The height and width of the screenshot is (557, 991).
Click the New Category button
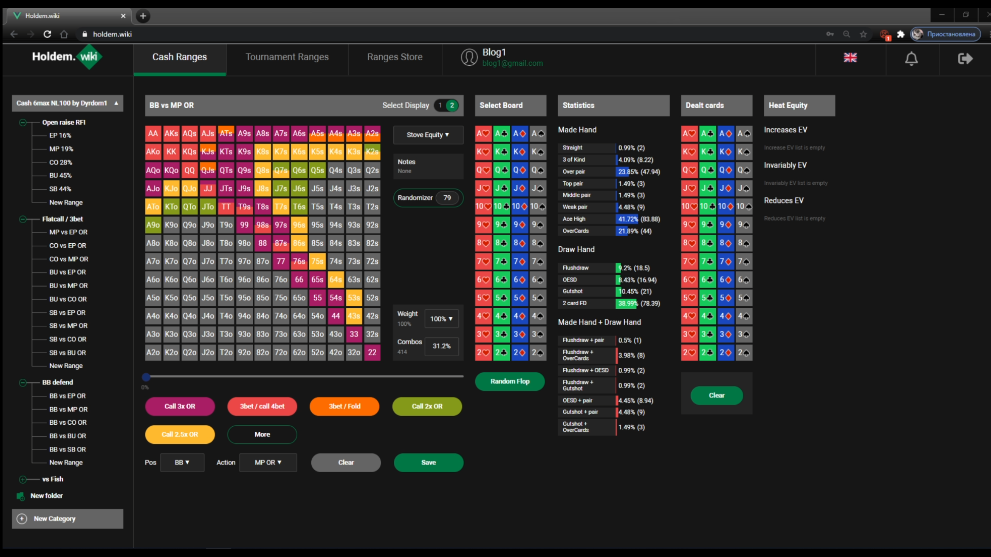(67, 519)
